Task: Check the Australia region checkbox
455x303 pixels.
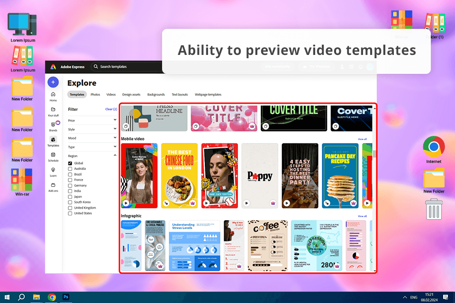Action: 70,169
